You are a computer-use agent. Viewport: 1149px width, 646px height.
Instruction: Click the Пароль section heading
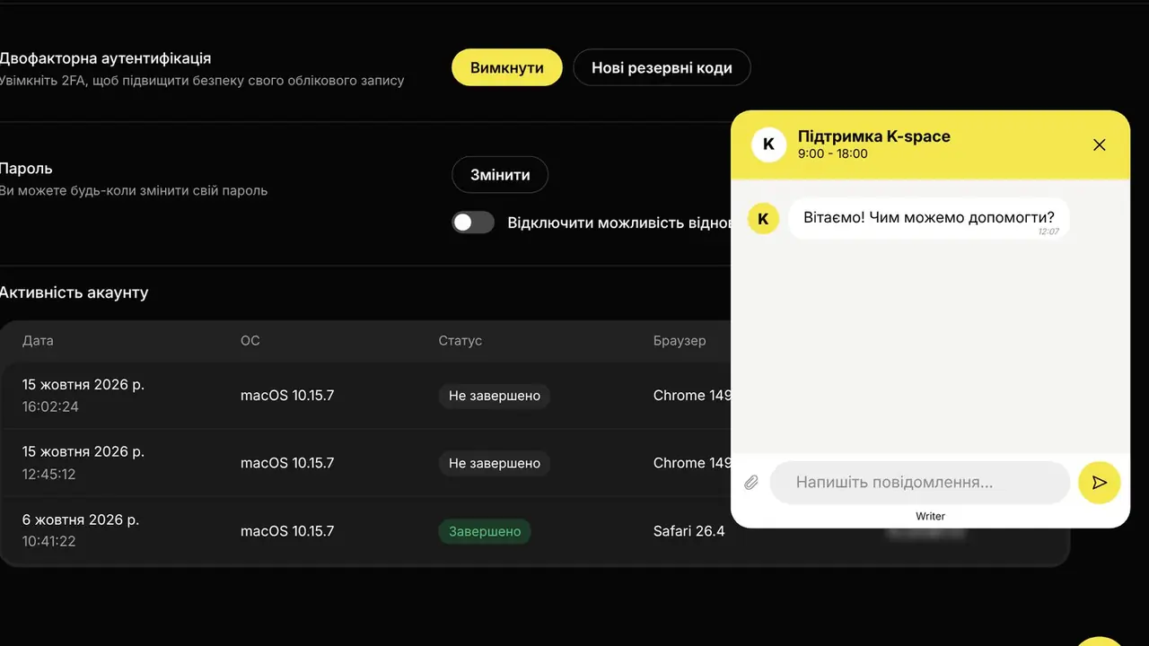(x=26, y=169)
